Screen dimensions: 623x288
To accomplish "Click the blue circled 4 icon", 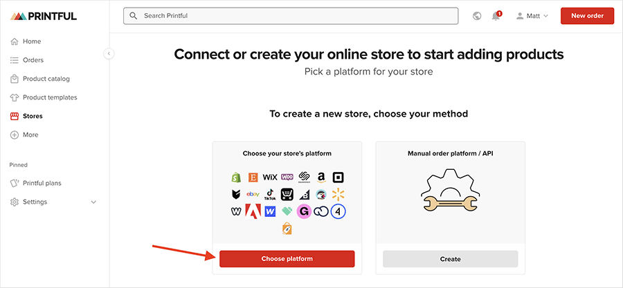I will (338, 211).
